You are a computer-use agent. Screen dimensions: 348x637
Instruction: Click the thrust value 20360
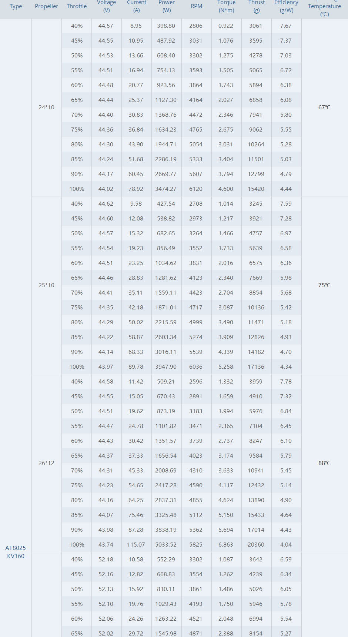(x=256, y=545)
